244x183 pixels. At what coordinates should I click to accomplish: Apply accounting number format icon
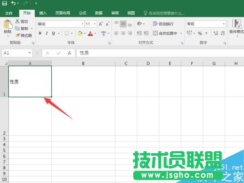tap(189, 33)
